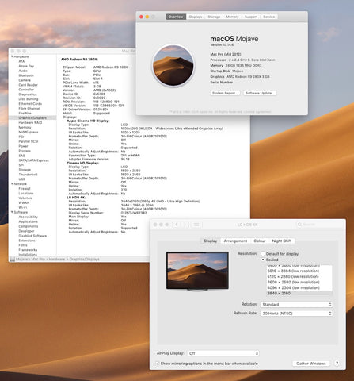Switch to Overview tab in About This Mac
Viewport: 354px width, 381px height.
pos(176,17)
